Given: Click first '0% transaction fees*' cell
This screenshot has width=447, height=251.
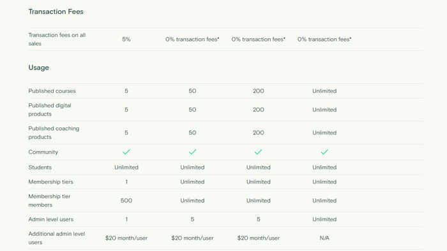Looking at the screenshot, I should click(x=192, y=39).
